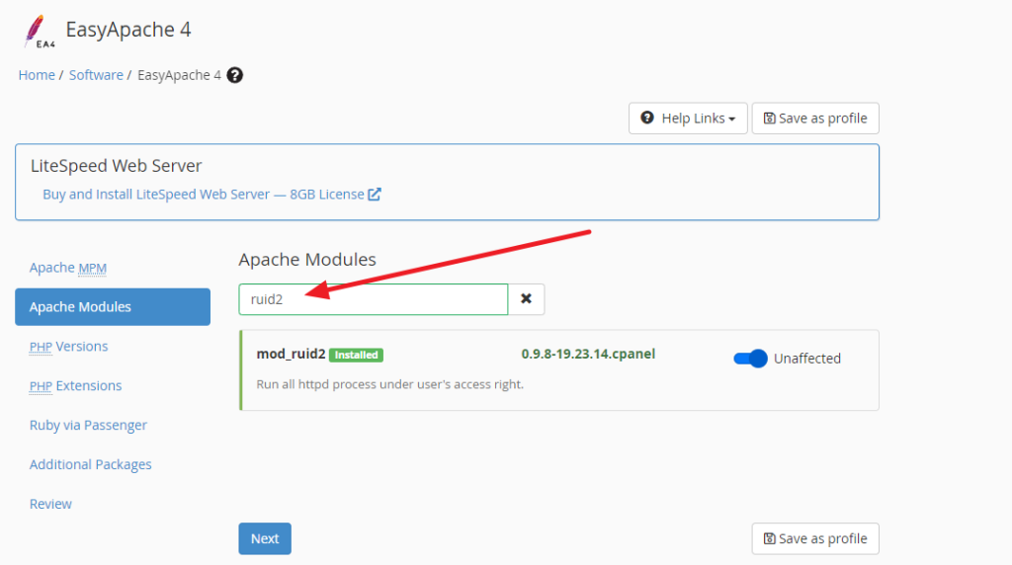Viewport: 1012px width, 565px height.
Task: Clear the module search with X button
Action: tap(526, 299)
